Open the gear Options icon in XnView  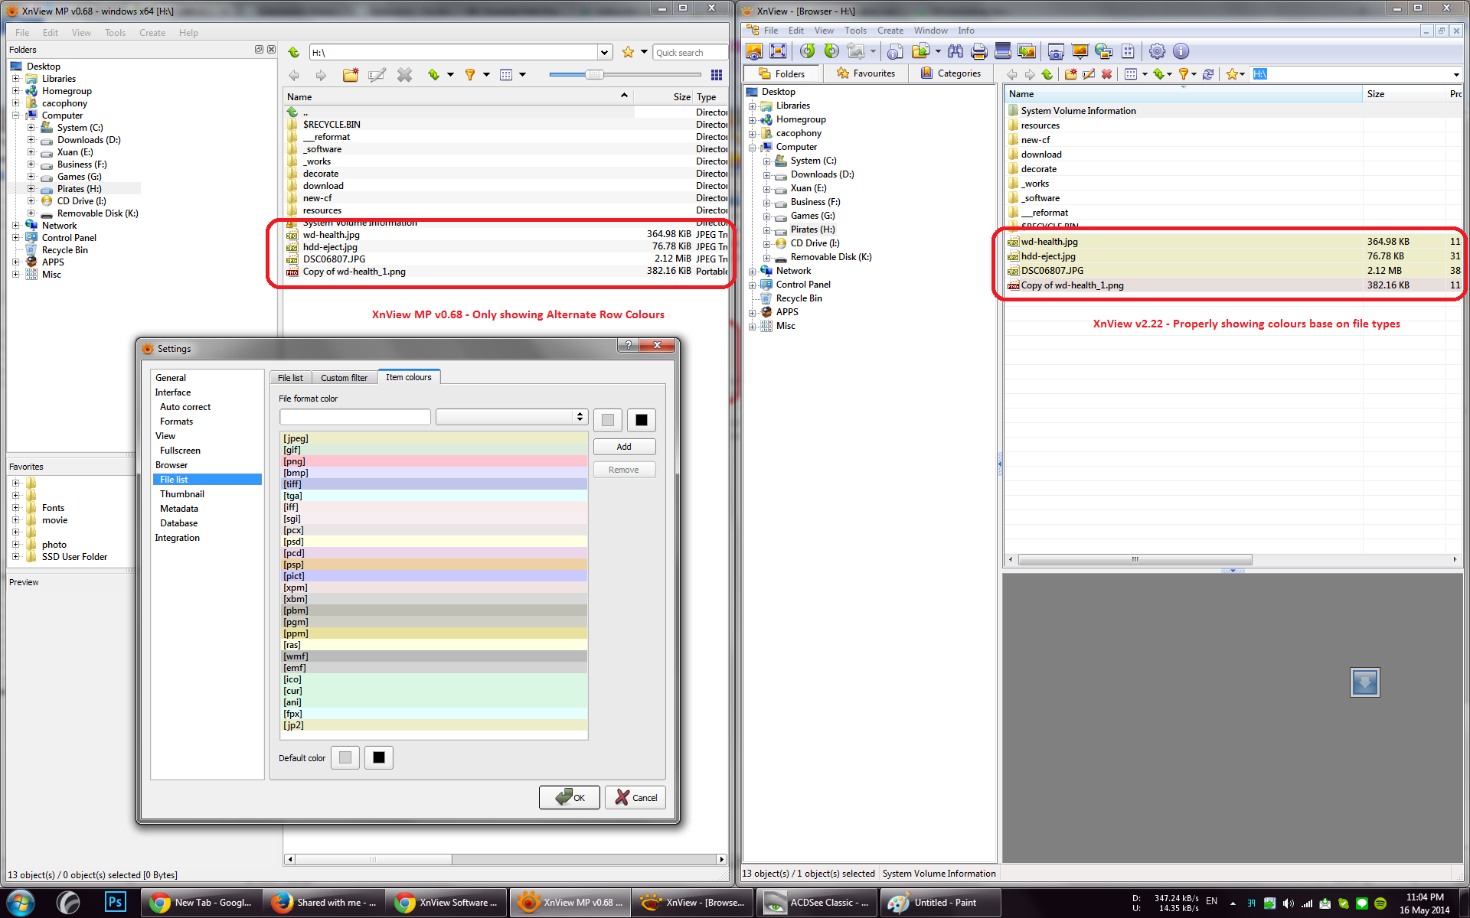[1157, 51]
